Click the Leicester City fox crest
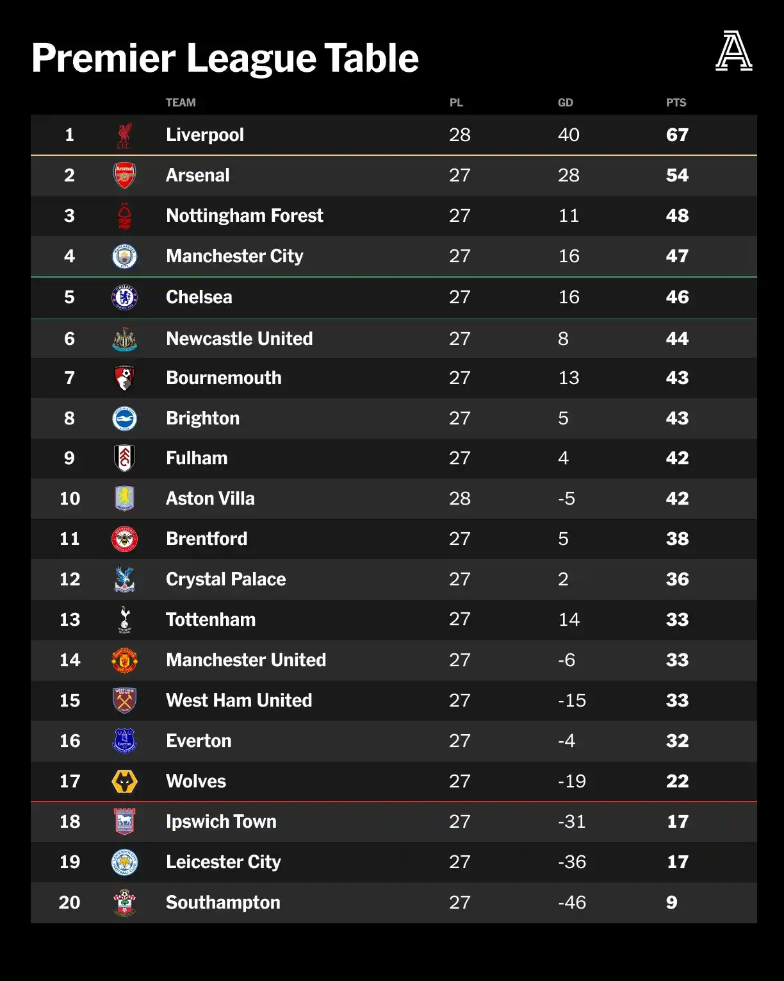This screenshot has width=784, height=981. click(124, 862)
